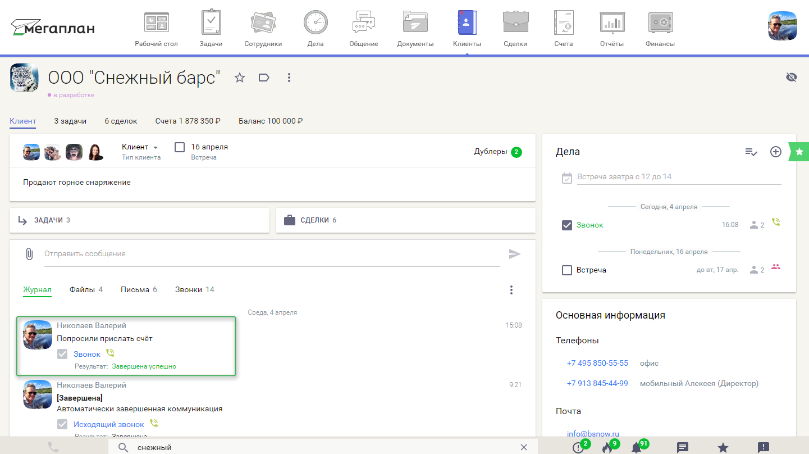
Task: Mark Снежный барс as favorite star
Action: click(240, 78)
